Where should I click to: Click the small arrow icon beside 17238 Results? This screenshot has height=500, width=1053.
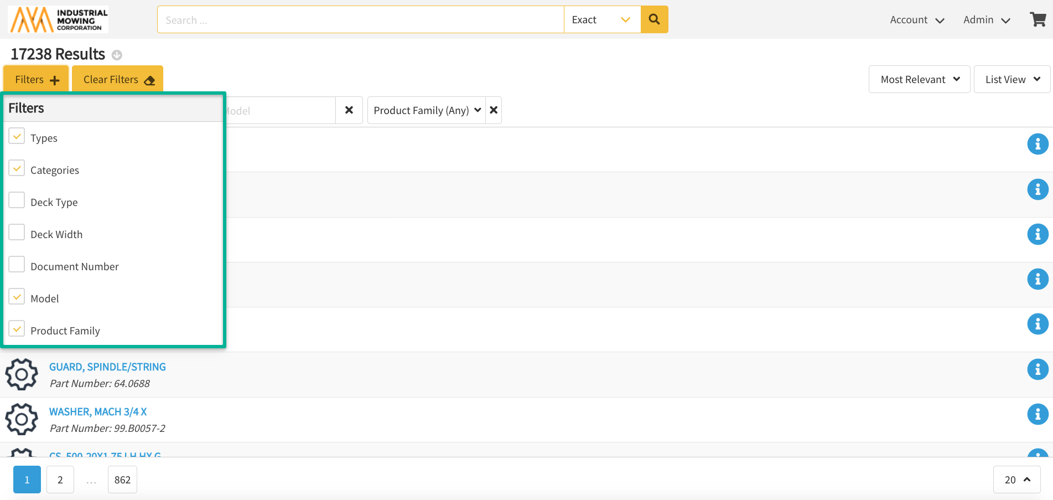[117, 55]
